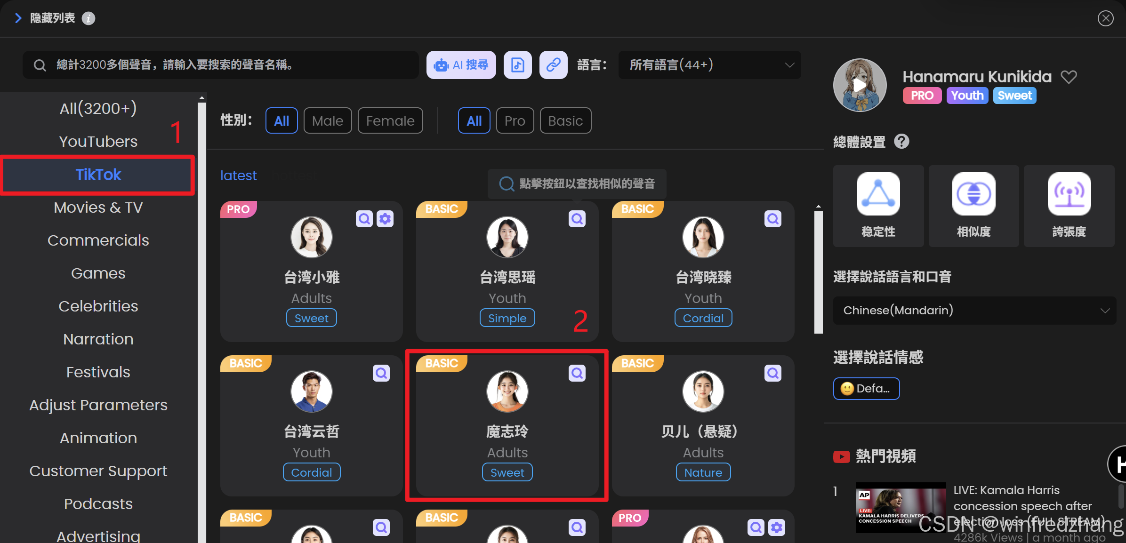
Task: Find similar voices to 台湾晓臻
Action: click(x=773, y=219)
